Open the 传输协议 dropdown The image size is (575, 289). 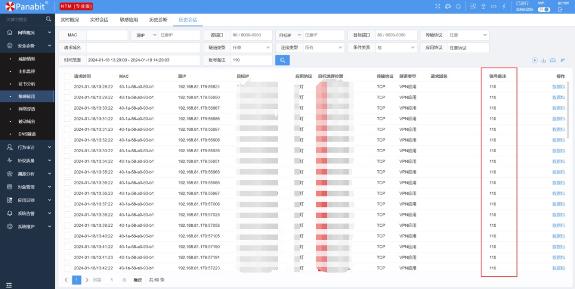[x=469, y=35]
